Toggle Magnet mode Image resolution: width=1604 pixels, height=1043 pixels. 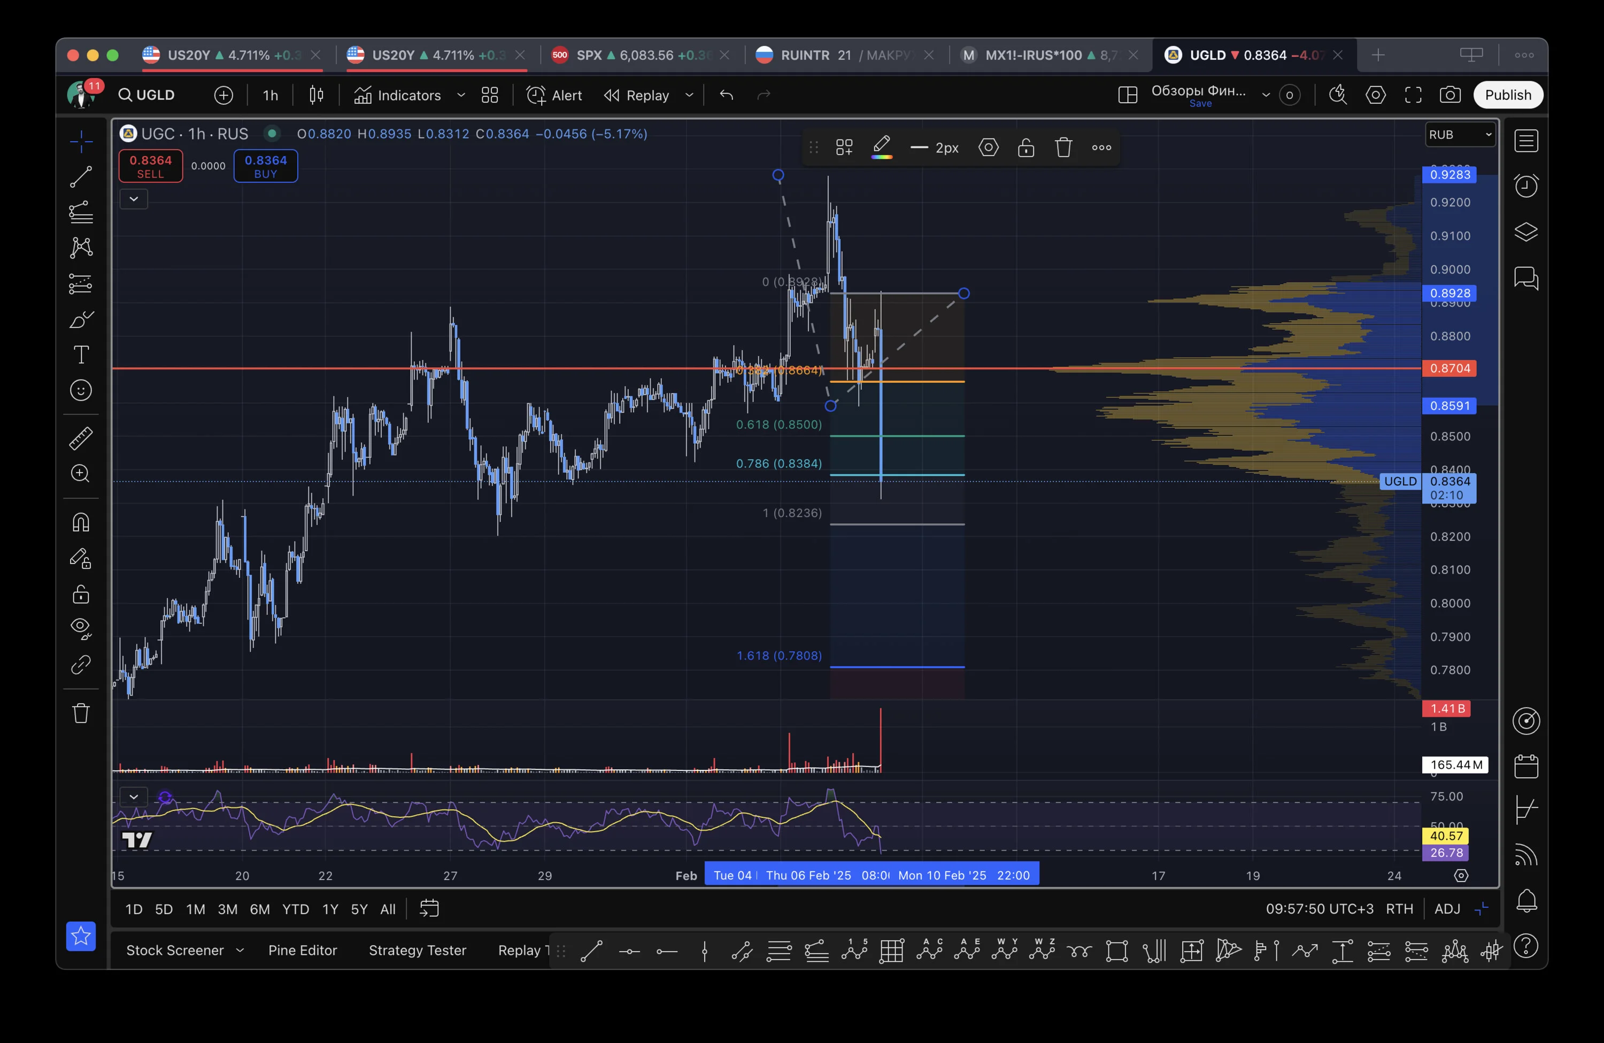(81, 522)
